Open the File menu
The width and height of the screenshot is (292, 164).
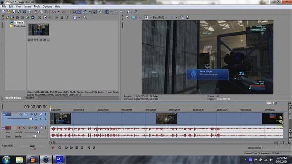4,6
